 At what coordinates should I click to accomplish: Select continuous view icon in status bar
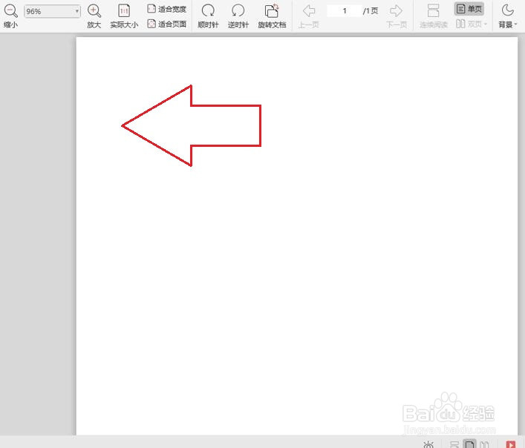coord(454,444)
